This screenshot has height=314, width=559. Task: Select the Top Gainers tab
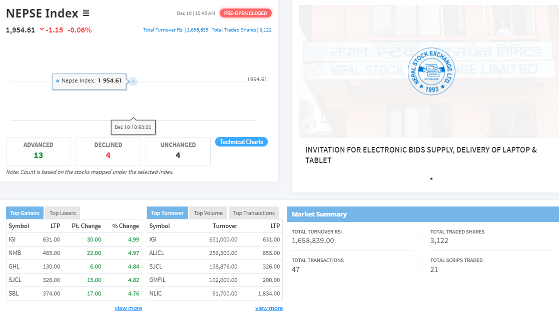click(x=25, y=213)
